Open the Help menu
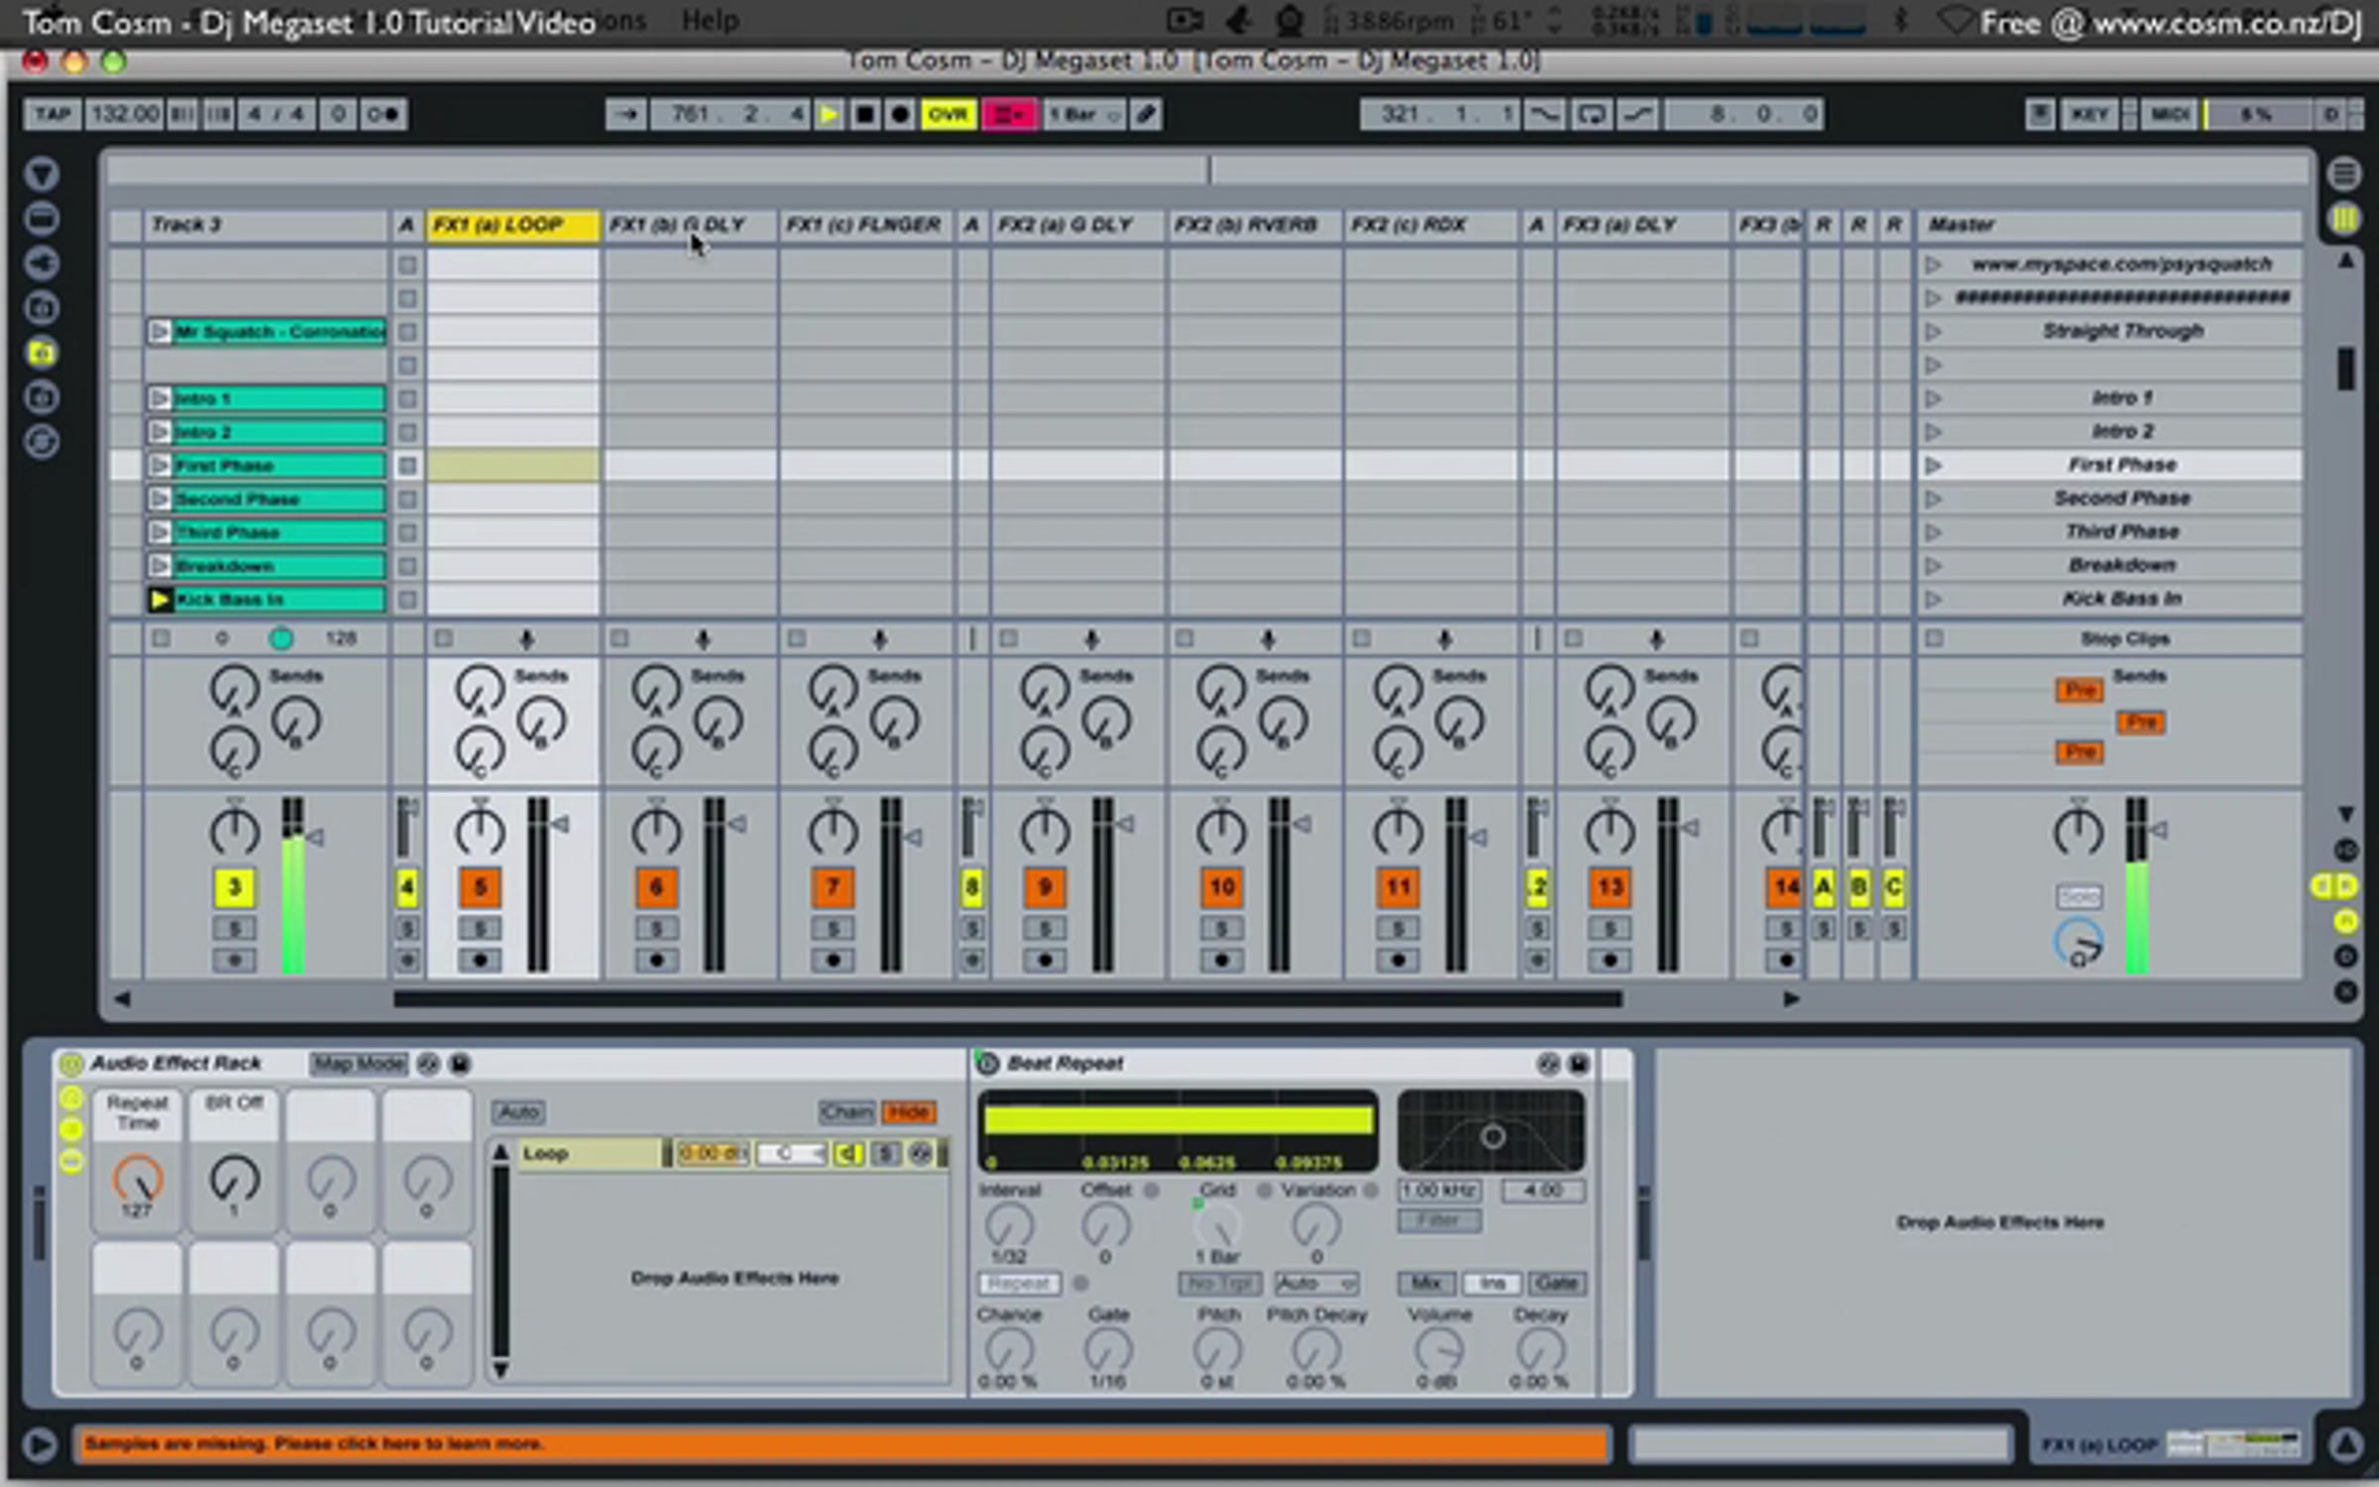The height and width of the screenshot is (1487, 2379). (710, 20)
